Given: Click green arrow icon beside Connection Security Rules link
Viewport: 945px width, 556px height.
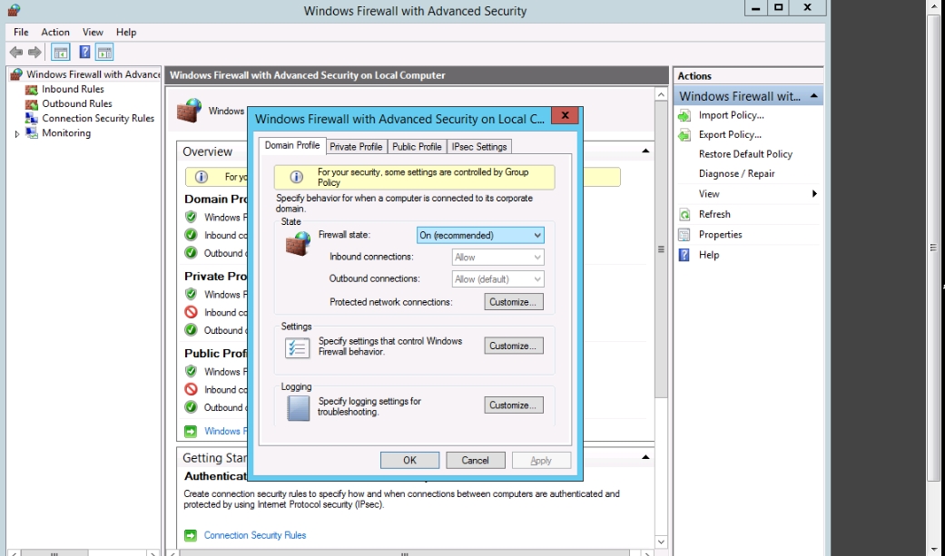Looking at the screenshot, I should [x=191, y=535].
